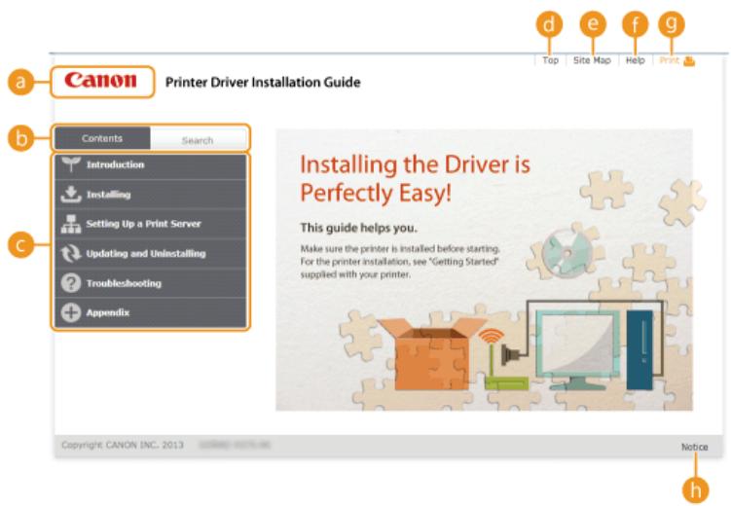Screen dimensions: 731x506
Task: Open the Site Map link
Action: click(x=592, y=60)
